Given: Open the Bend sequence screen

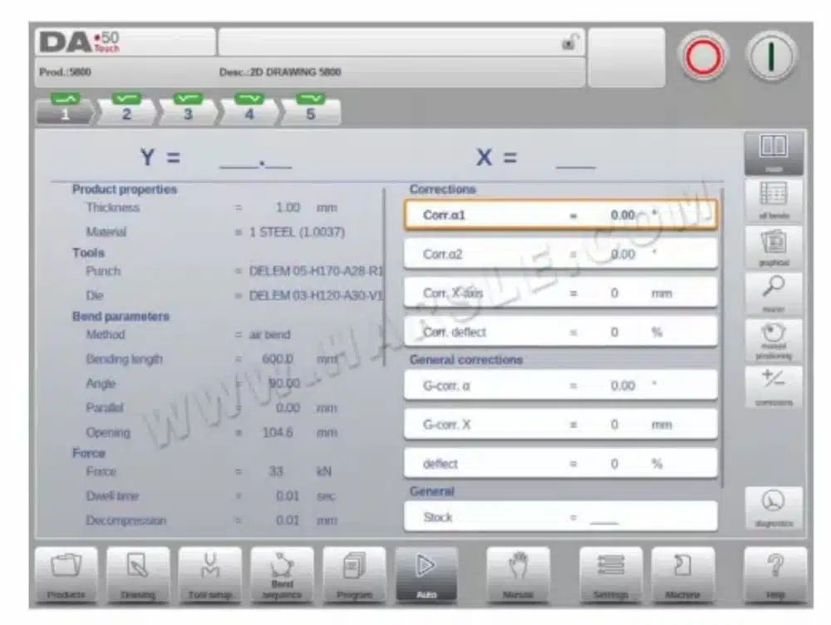Looking at the screenshot, I should tap(282, 575).
